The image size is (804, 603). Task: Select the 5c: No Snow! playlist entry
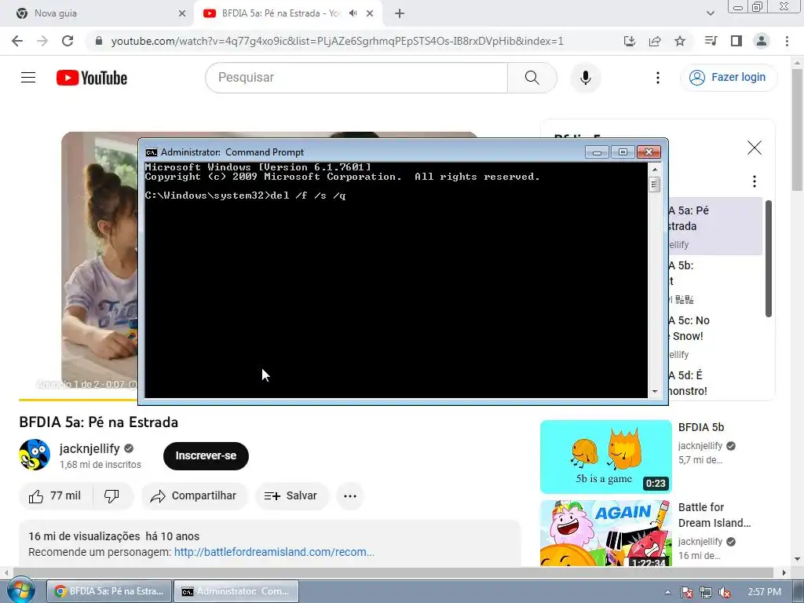click(x=714, y=337)
